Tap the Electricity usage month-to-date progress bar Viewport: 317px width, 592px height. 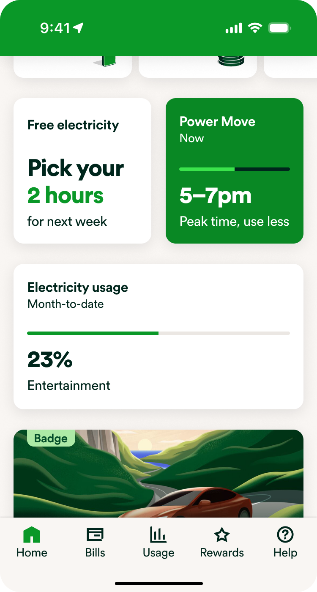click(x=158, y=333)
